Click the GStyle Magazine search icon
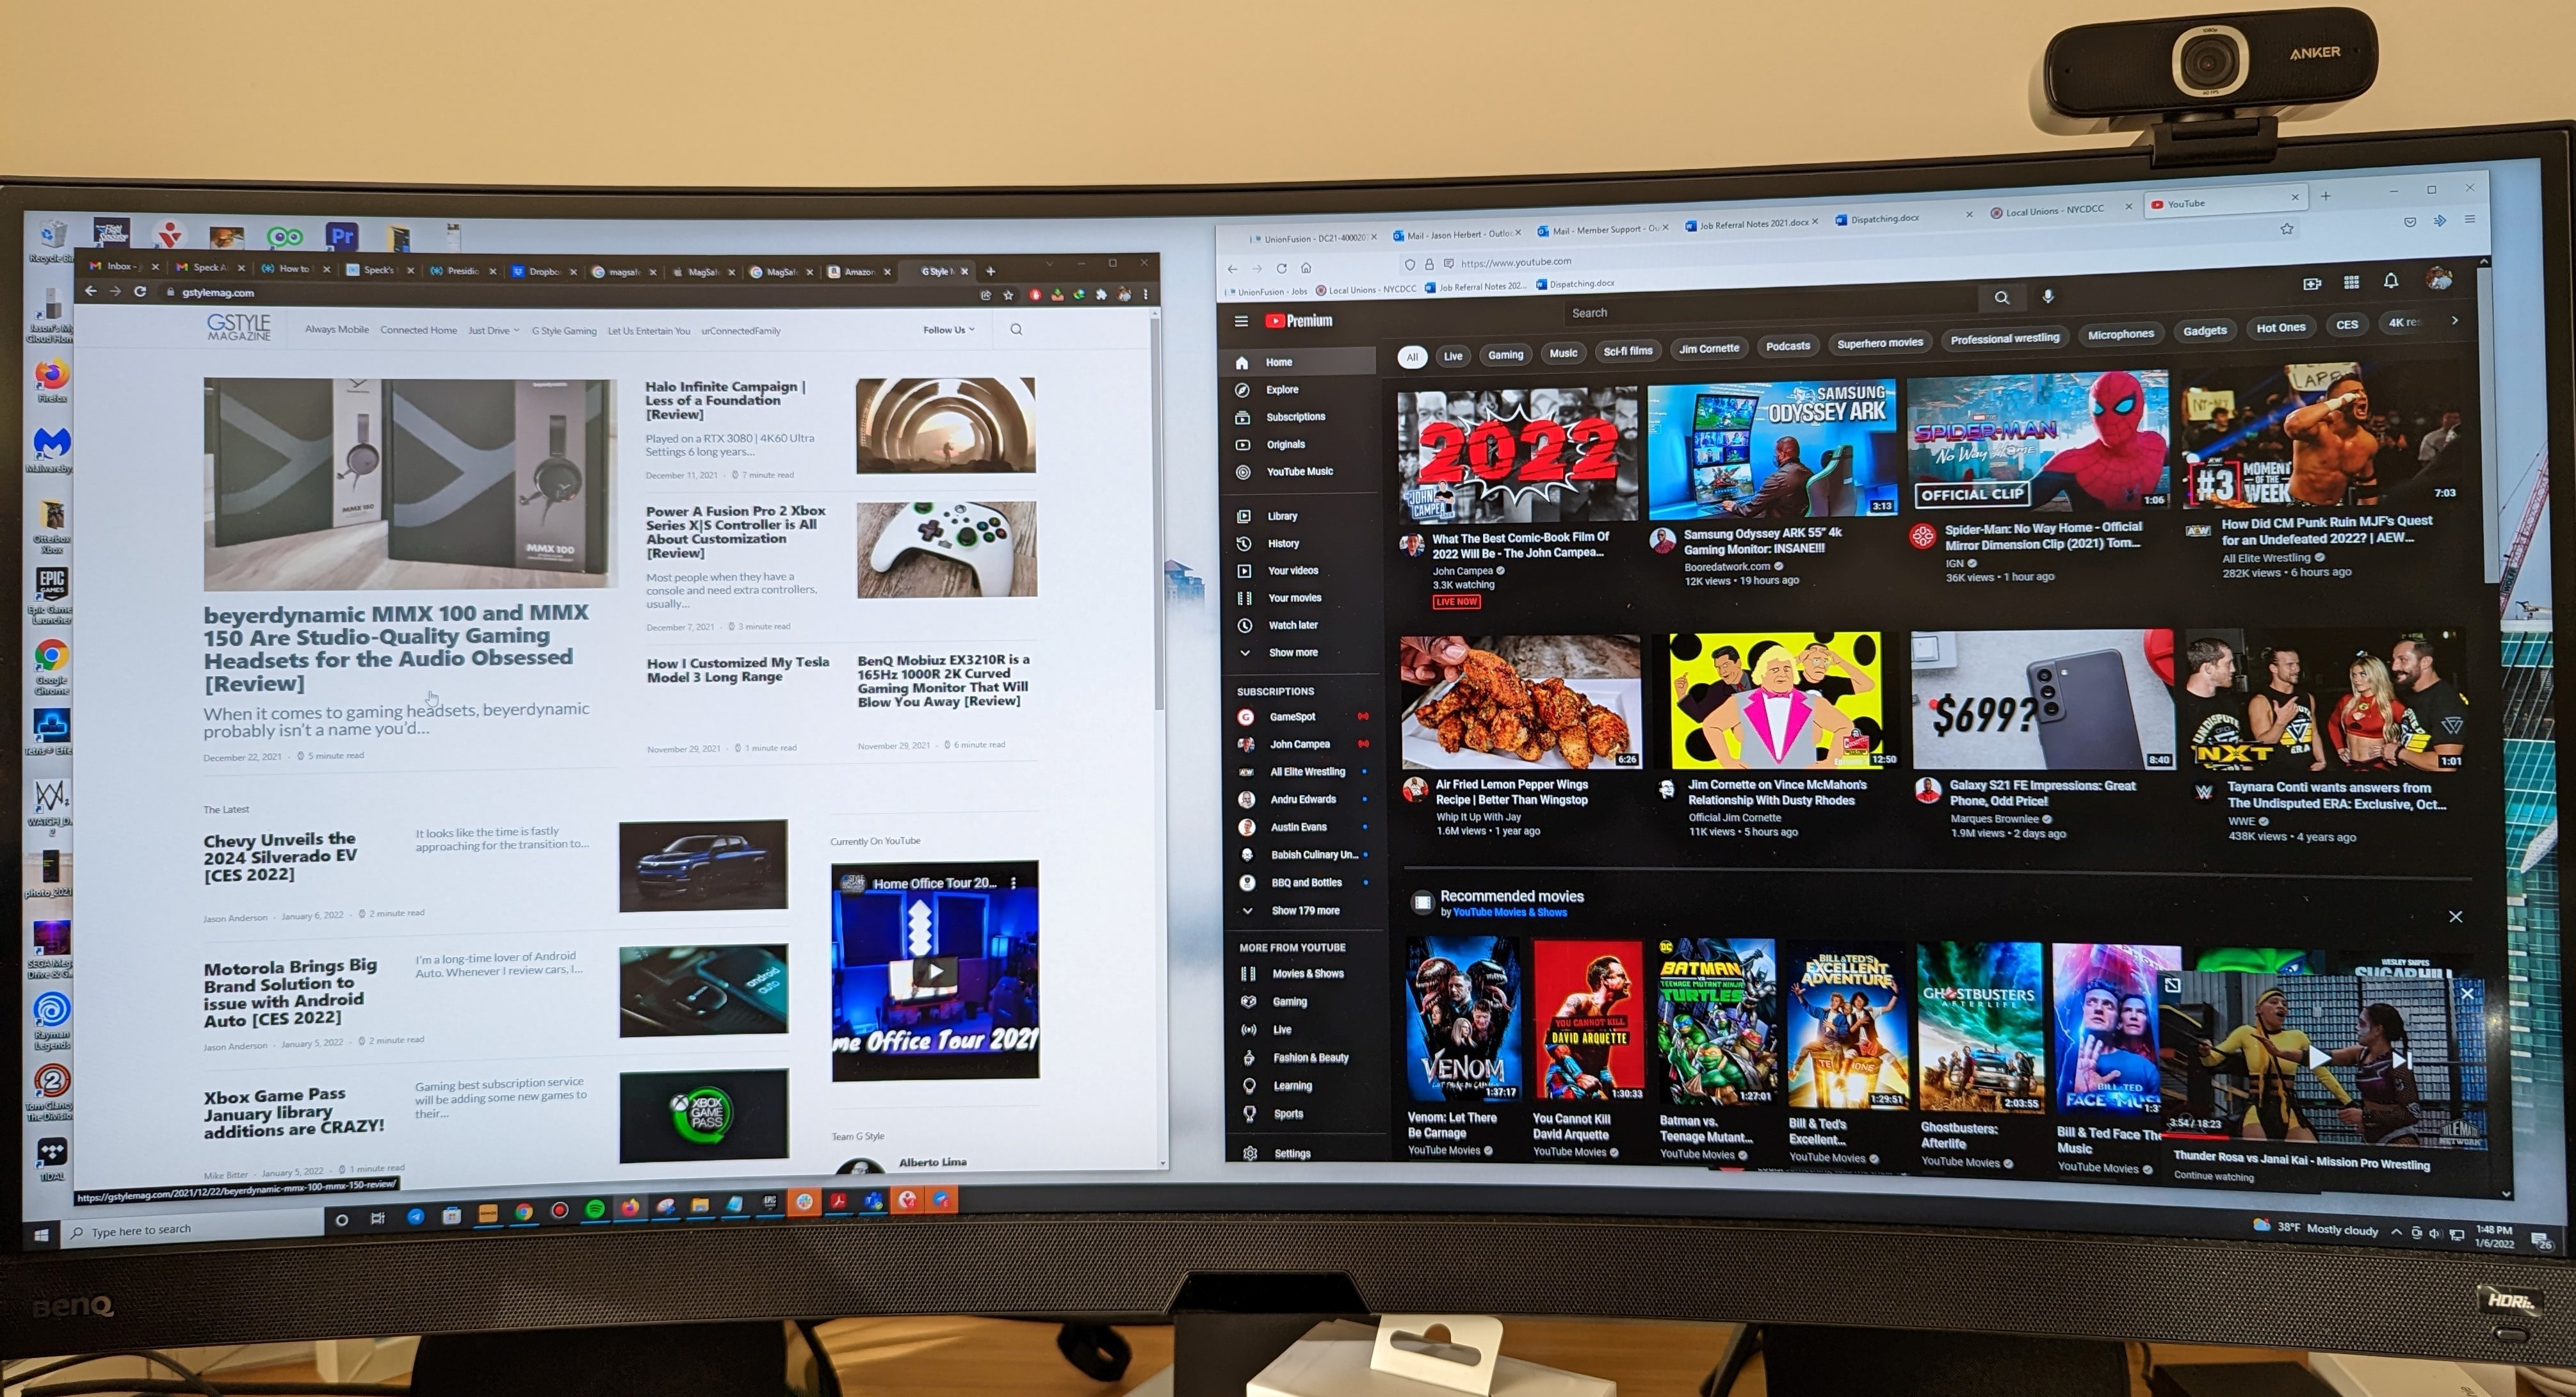The width and height of the screenshot is (2576, 1397). click(1016, 330)
